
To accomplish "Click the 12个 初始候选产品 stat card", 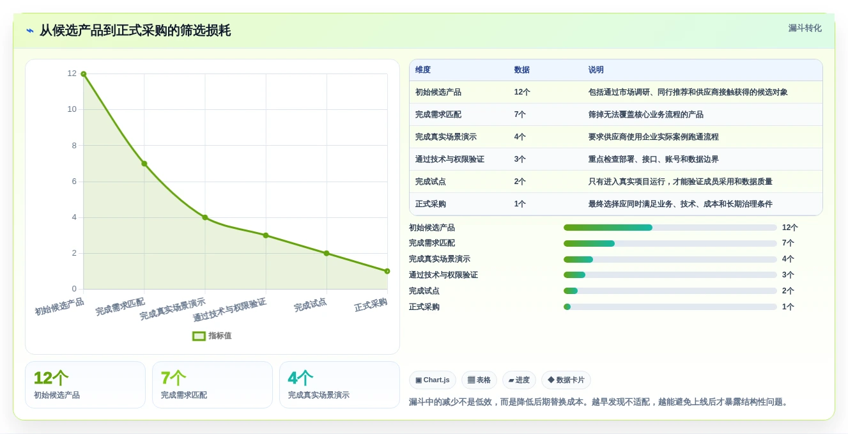I will (85, 385).
